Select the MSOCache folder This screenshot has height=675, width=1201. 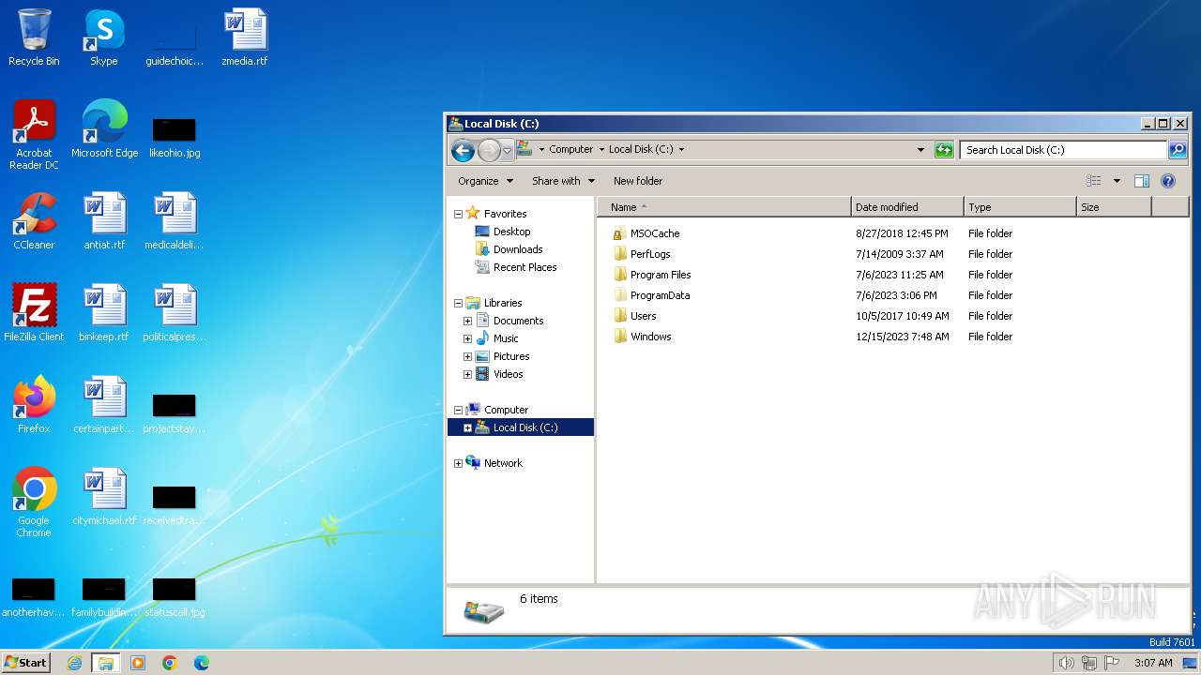[654, 233]
